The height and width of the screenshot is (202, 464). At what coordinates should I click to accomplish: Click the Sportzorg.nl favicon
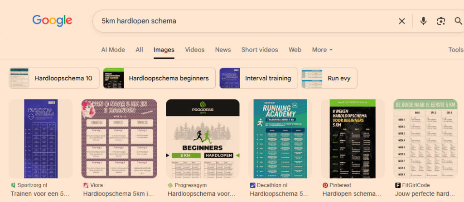(13, 185)
